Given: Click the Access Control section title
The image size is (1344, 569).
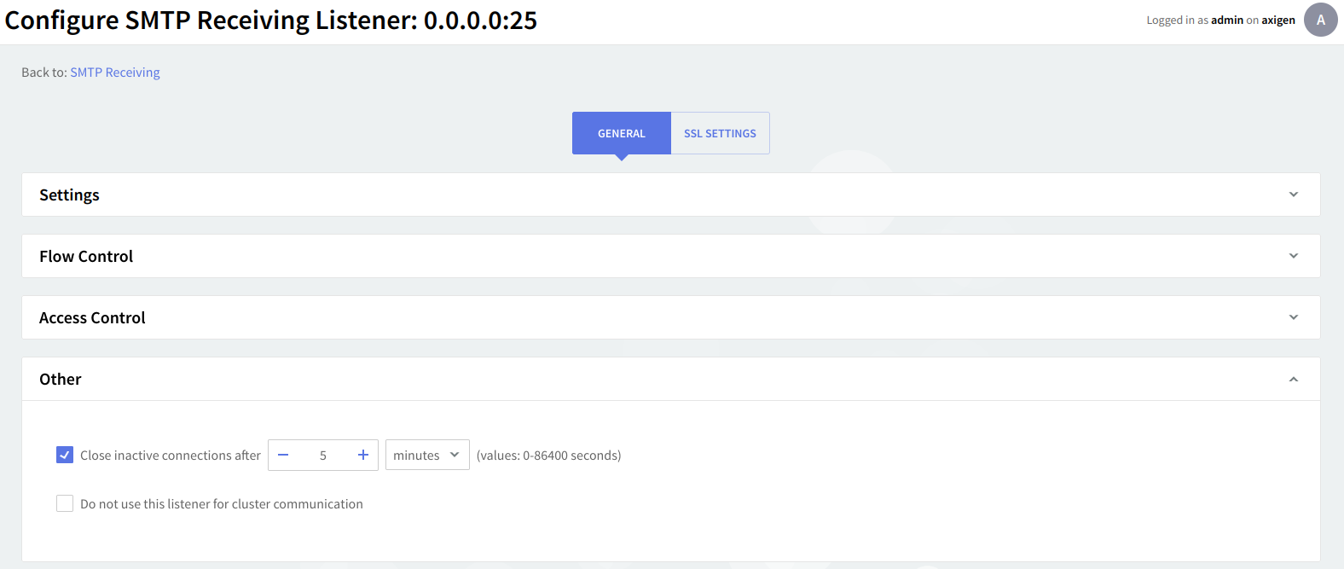Looking at the screenshot, I should [92, 318].
